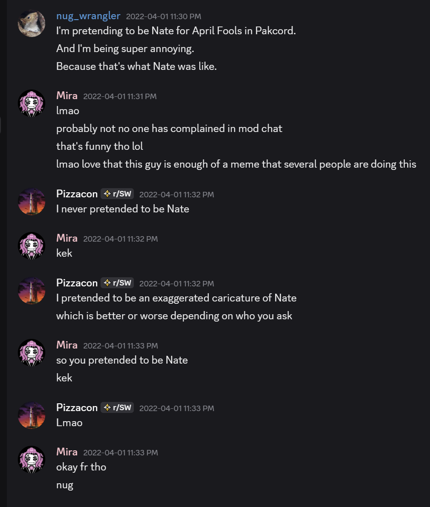Viewport: 430px width, 507px height.
Task: Click Pizzacon's name above "I never pretended to be Nate"
Action: 77,194
